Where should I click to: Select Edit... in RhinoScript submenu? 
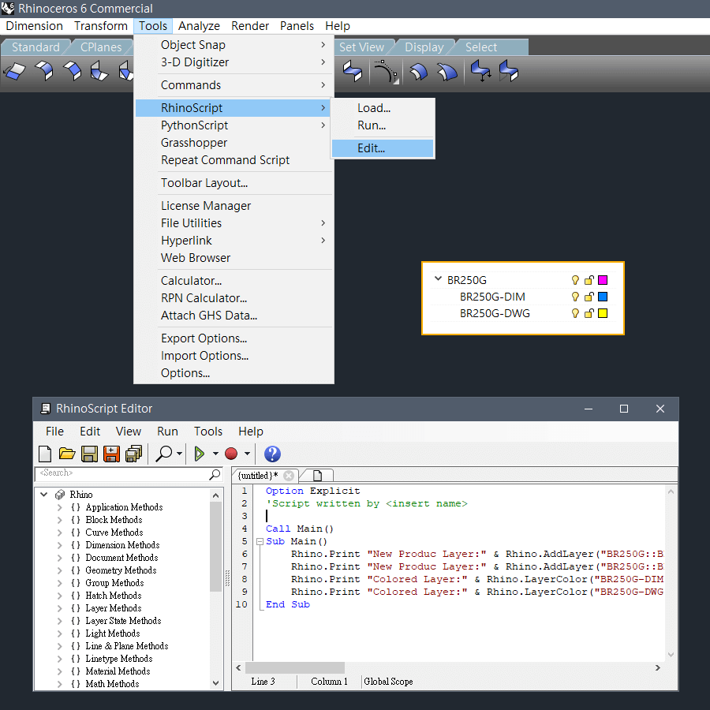(x=383, y=148)
